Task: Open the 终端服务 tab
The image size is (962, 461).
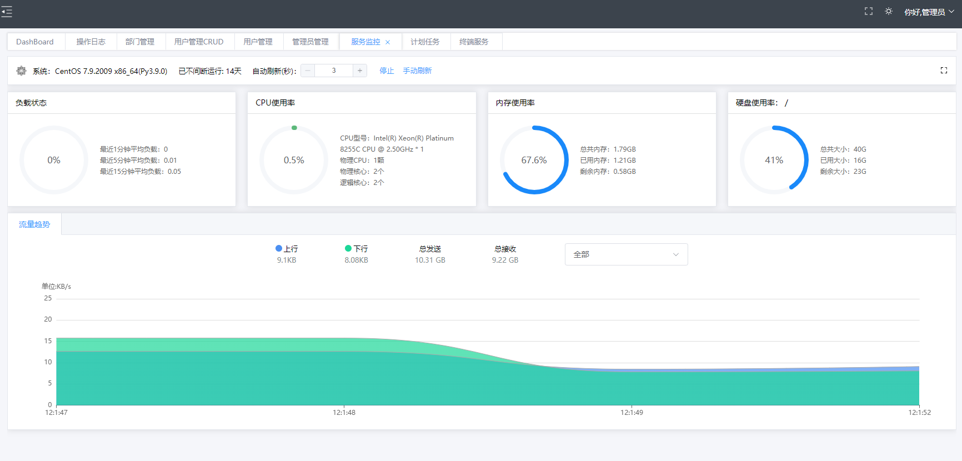Action: click(474, 42)
